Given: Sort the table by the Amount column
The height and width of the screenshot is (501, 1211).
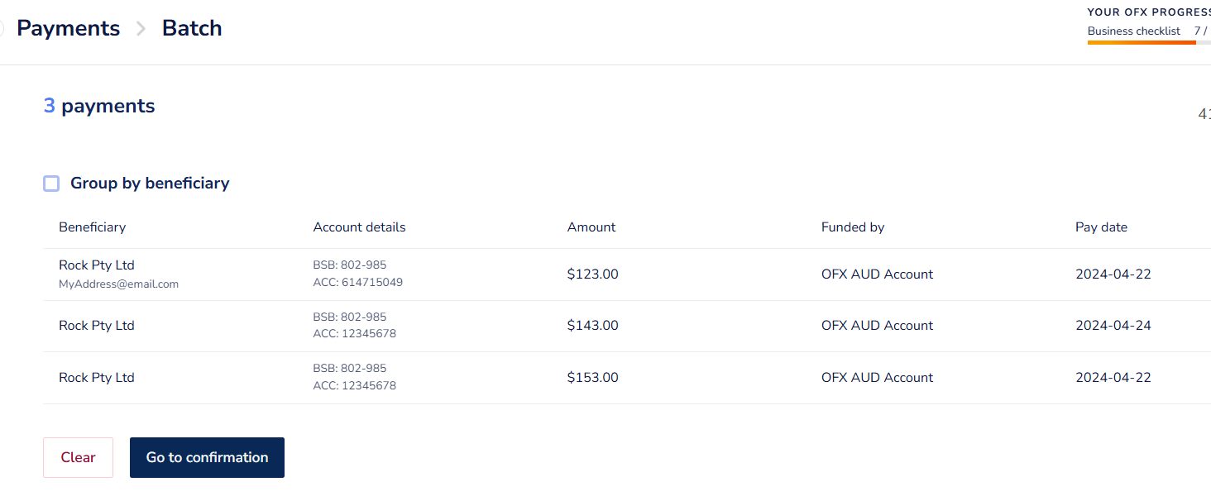Looking at the screenshot, I should point(591,227).
